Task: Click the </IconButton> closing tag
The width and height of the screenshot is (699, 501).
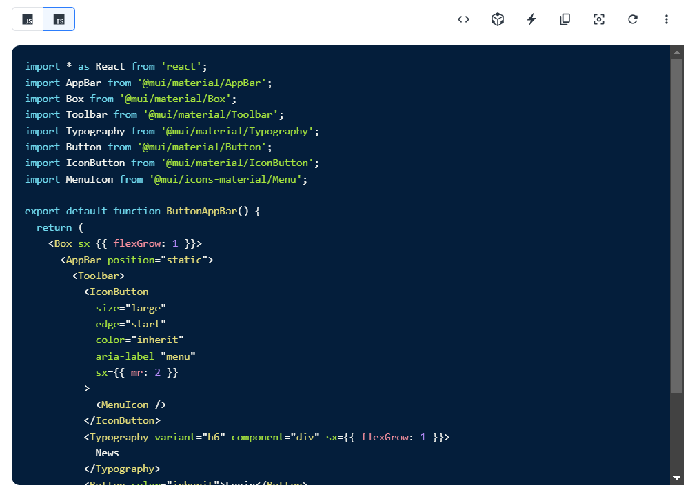Action: tap(122, 421)
